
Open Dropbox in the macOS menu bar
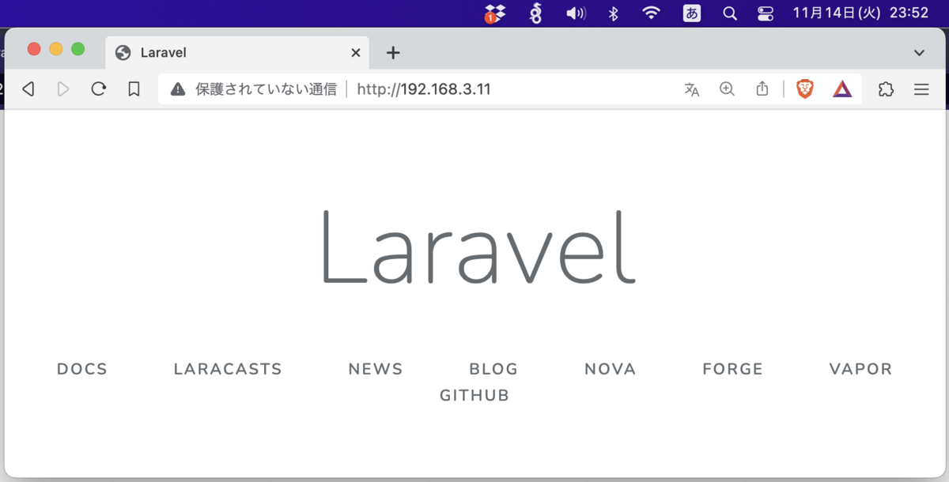pyautogui.click(x=494, y=13)
